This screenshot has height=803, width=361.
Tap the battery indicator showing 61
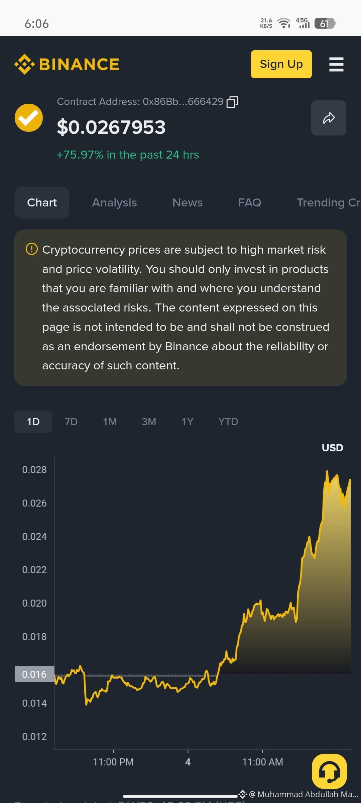tap(325, 23)
